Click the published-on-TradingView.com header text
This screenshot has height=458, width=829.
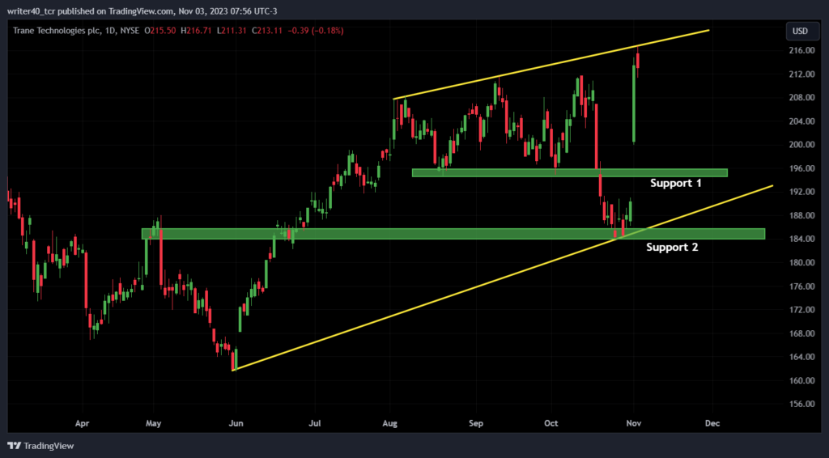[x=142, y=11]
